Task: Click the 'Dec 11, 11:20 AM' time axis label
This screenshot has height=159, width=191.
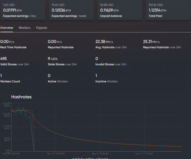Action: (x=144, y=154)
